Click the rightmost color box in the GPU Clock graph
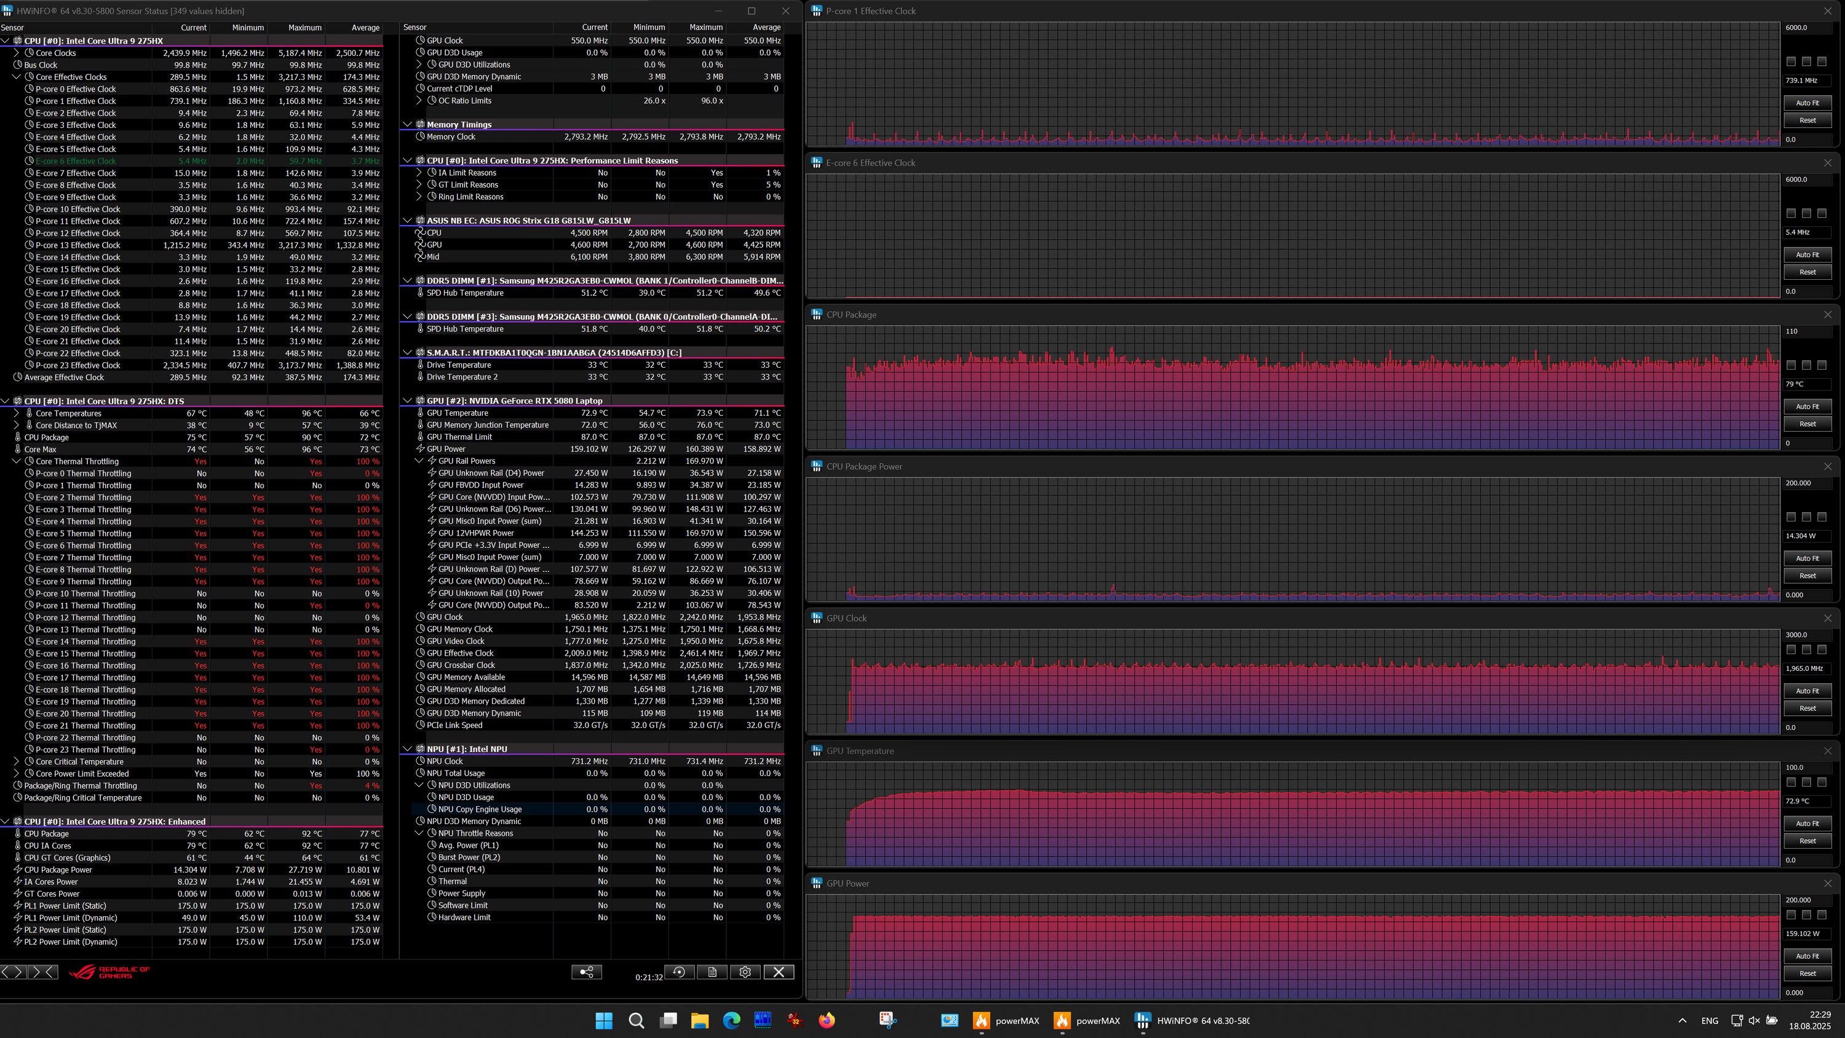 [x=1822, y=650]
